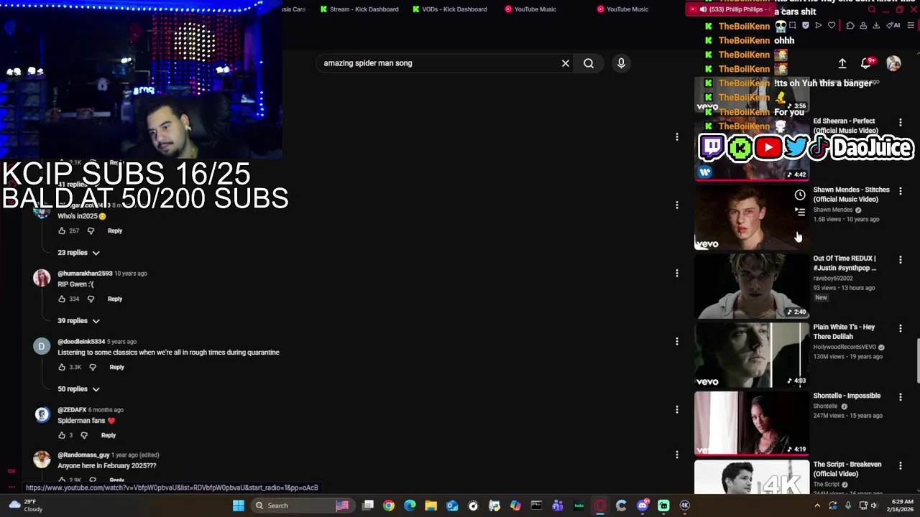Viewport: 920px width, 517px height.
Task: Click the Opera send to flow icon
Action: (818, 25)
